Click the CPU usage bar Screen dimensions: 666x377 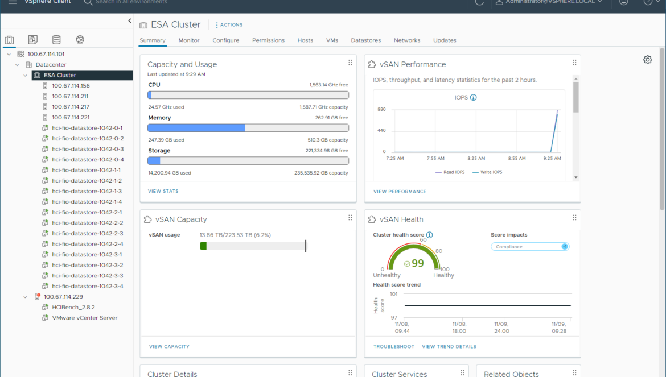(x=248, y=95)
